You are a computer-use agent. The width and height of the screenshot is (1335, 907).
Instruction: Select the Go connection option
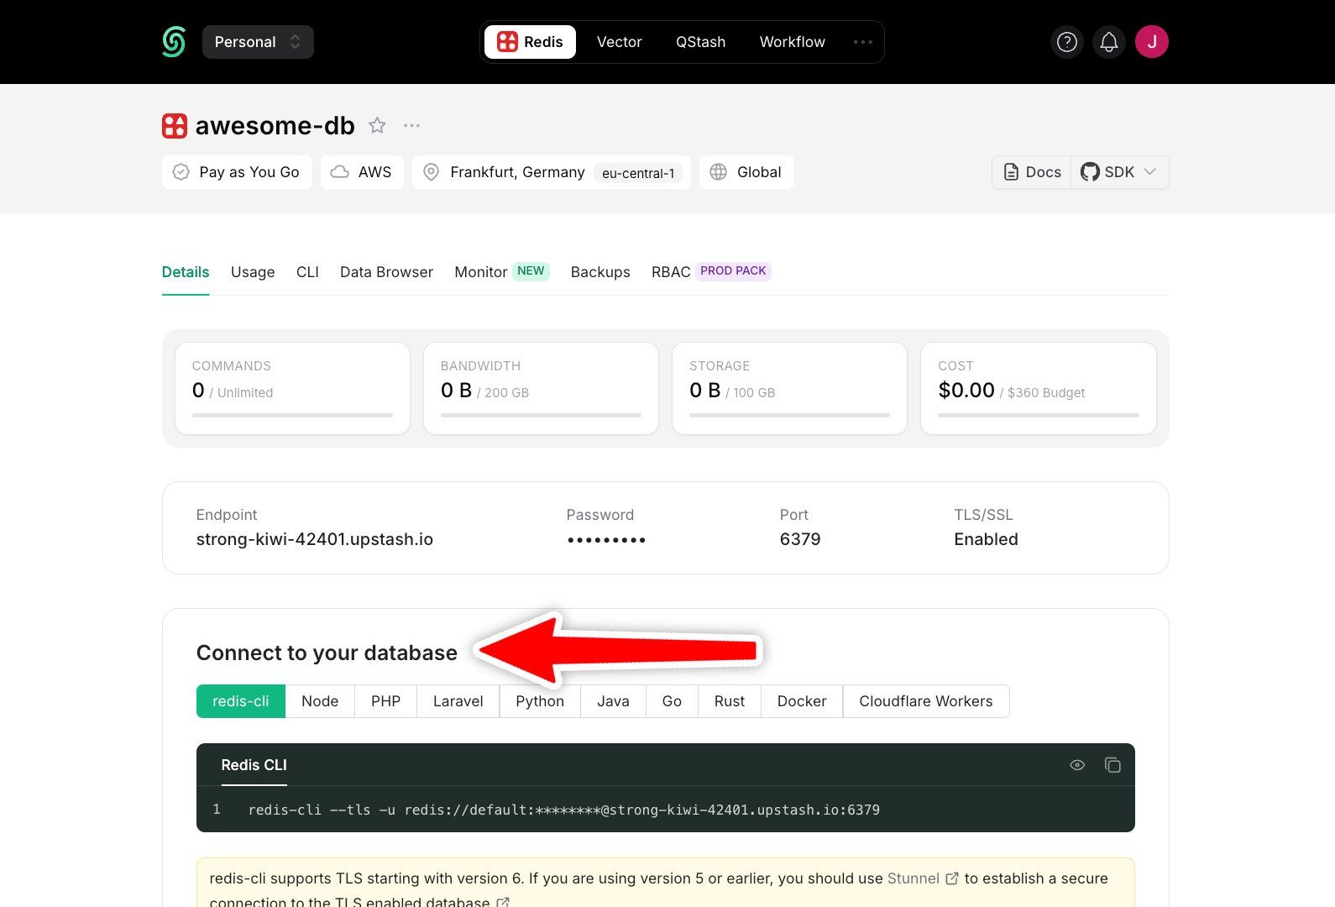click(672, 701)
